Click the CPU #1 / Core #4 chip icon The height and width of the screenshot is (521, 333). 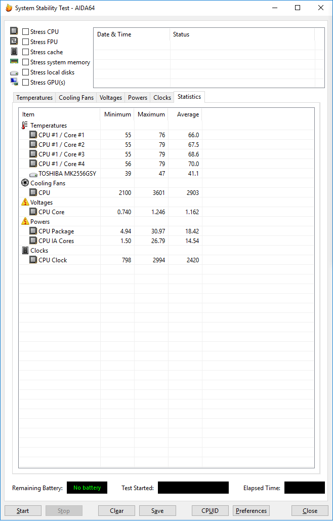tap(33, 164)
